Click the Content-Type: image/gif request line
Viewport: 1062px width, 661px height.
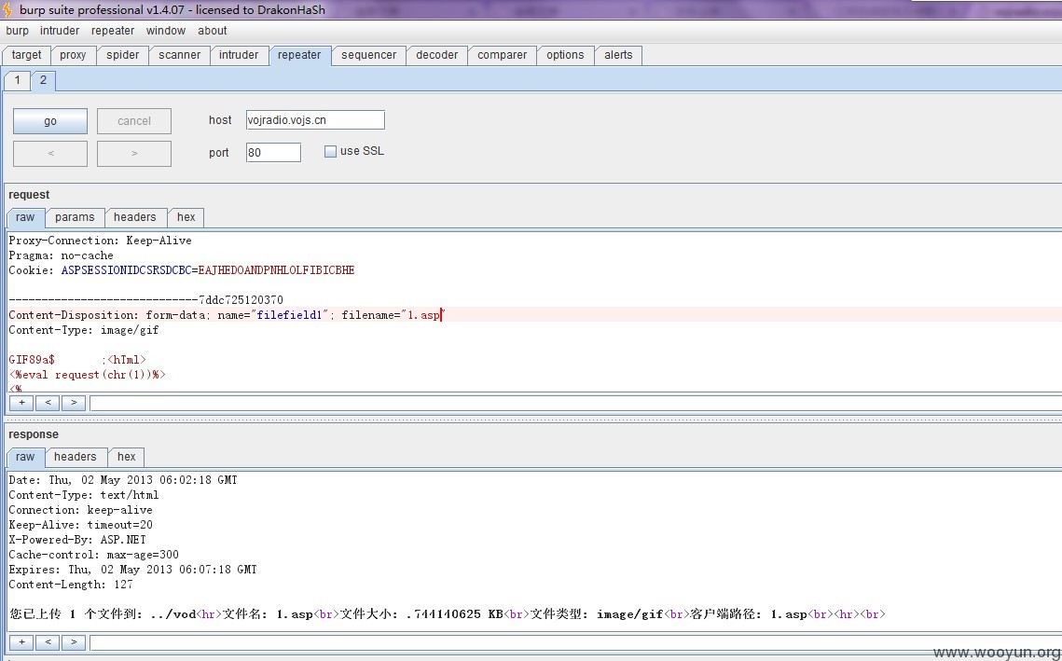pyautogui.click(x=83, y=330)
